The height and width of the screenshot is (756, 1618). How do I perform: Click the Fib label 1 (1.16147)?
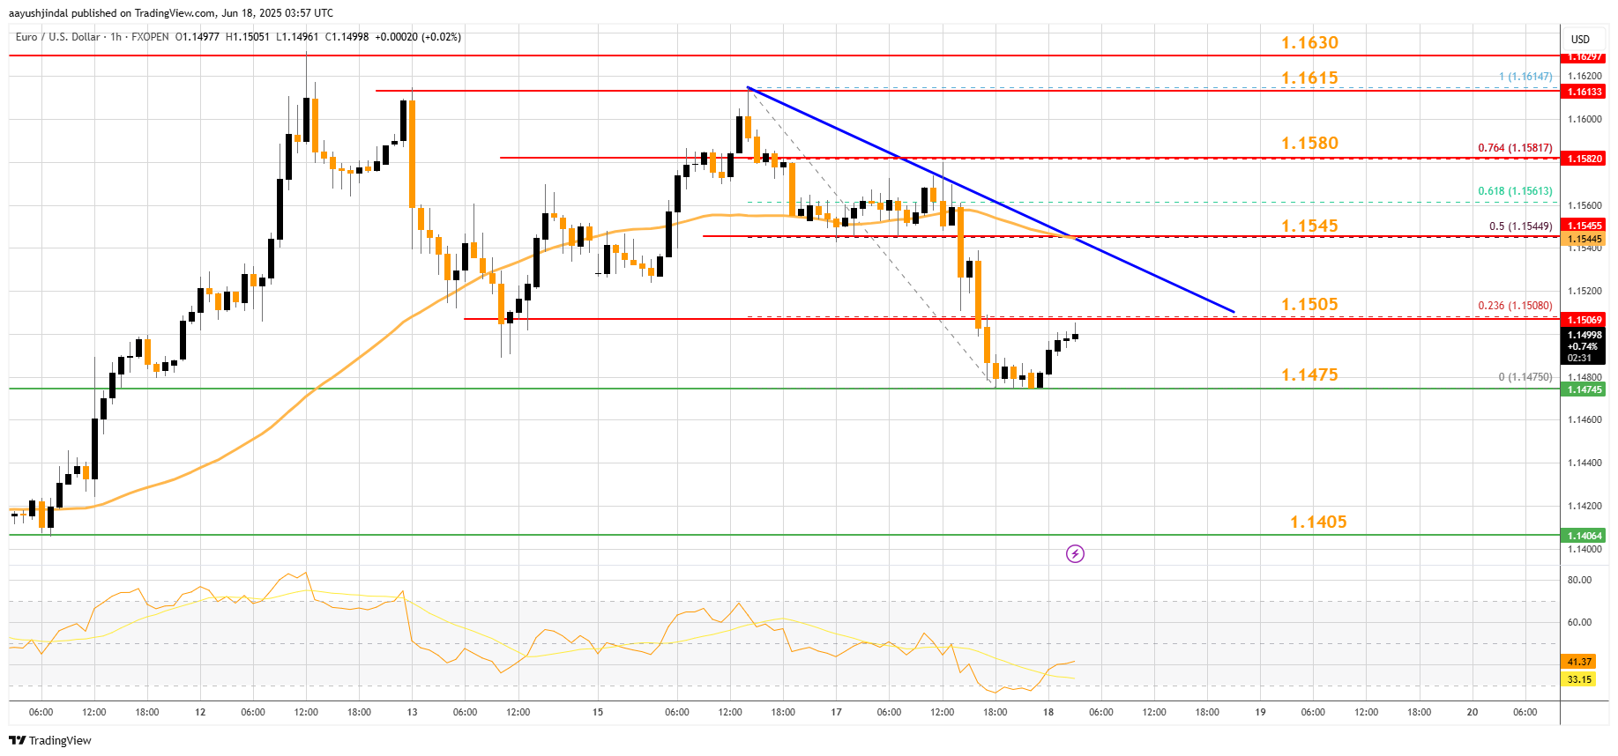(1525, 77)
